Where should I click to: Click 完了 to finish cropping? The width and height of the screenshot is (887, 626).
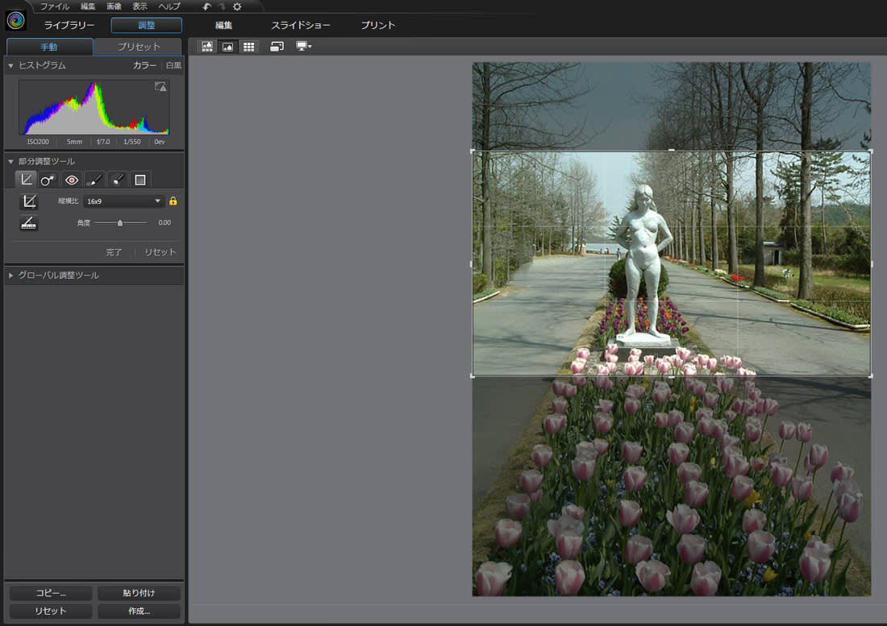point(115,252)
